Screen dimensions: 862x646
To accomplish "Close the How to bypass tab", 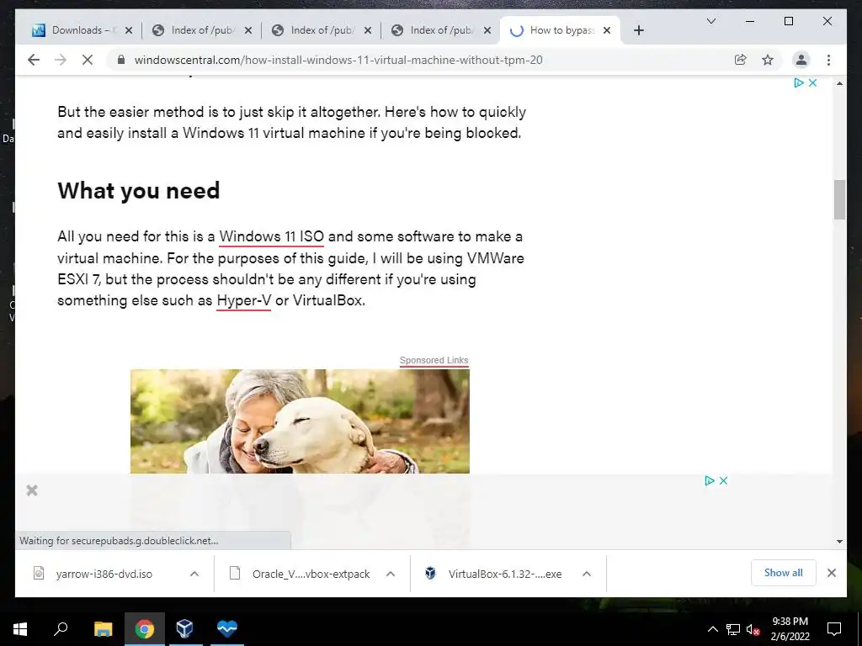I will pyautogui.click(x=607, y=30).
